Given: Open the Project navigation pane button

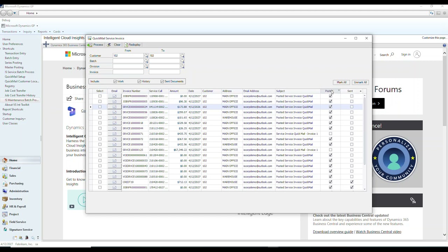Looking at the screenshot, I should [x=20, y=214].
